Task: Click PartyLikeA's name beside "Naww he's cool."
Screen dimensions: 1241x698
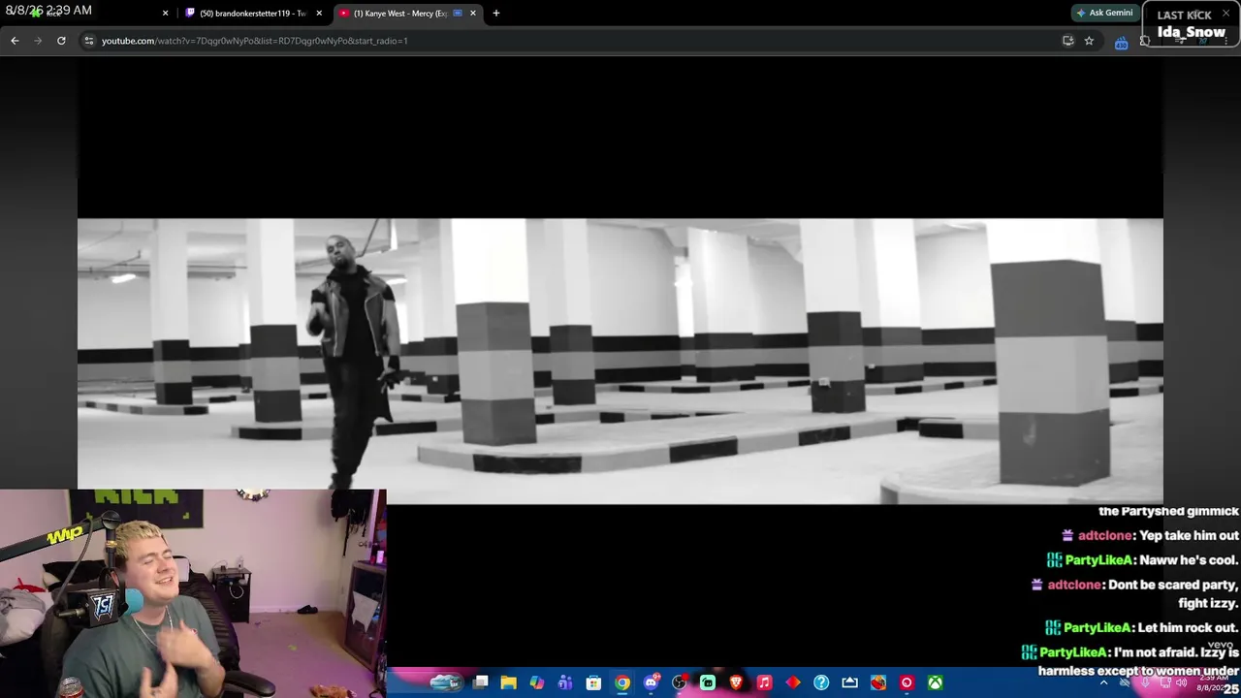Action: (1098, 560)
